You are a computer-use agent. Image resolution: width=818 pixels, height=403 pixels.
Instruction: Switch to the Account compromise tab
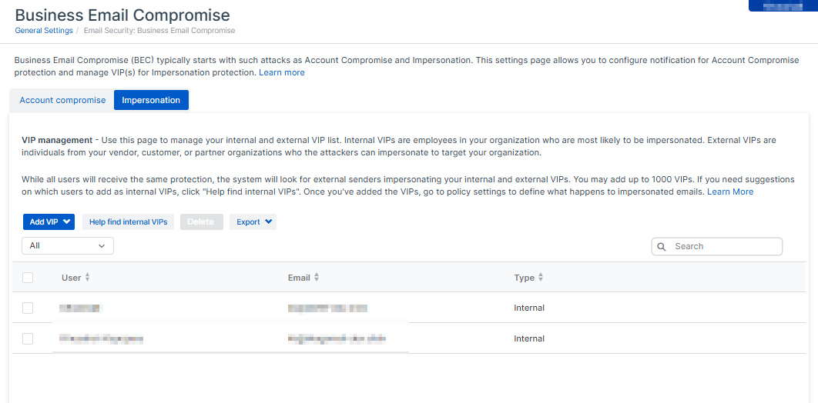[x=62, y=100]
